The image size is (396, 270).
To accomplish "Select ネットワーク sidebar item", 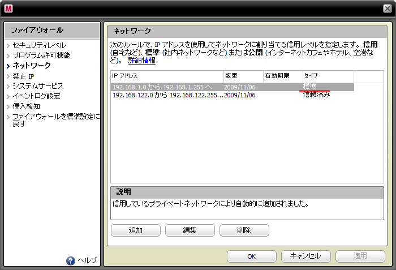I will 32,66.
